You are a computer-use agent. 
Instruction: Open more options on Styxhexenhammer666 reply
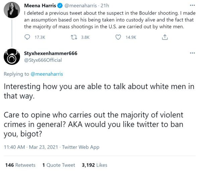192,53
